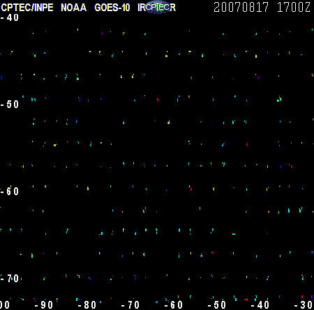Click the -50 longitude label
Screen dimensions: 314x310
click(217, 305)
